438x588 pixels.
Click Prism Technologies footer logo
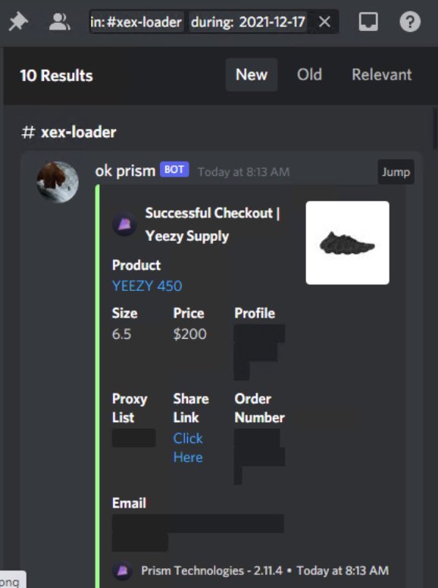click(x=122, y=571)
